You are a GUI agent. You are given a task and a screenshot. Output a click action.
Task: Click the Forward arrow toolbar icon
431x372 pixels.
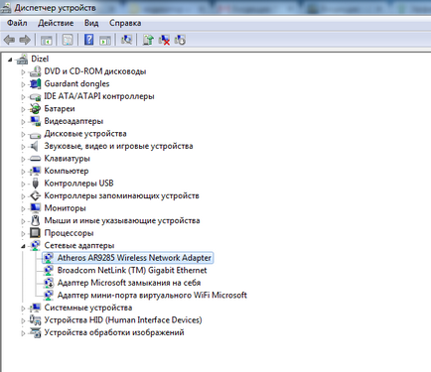[x=25, y=40]
